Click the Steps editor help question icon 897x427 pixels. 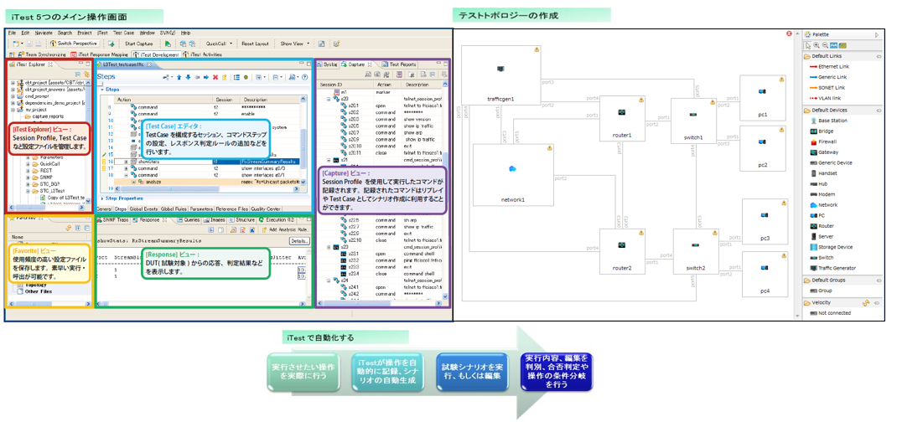point(304,76)
